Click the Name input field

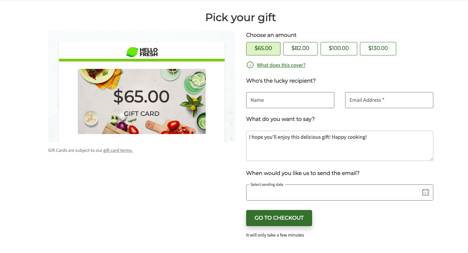click(x=290, y=100)
